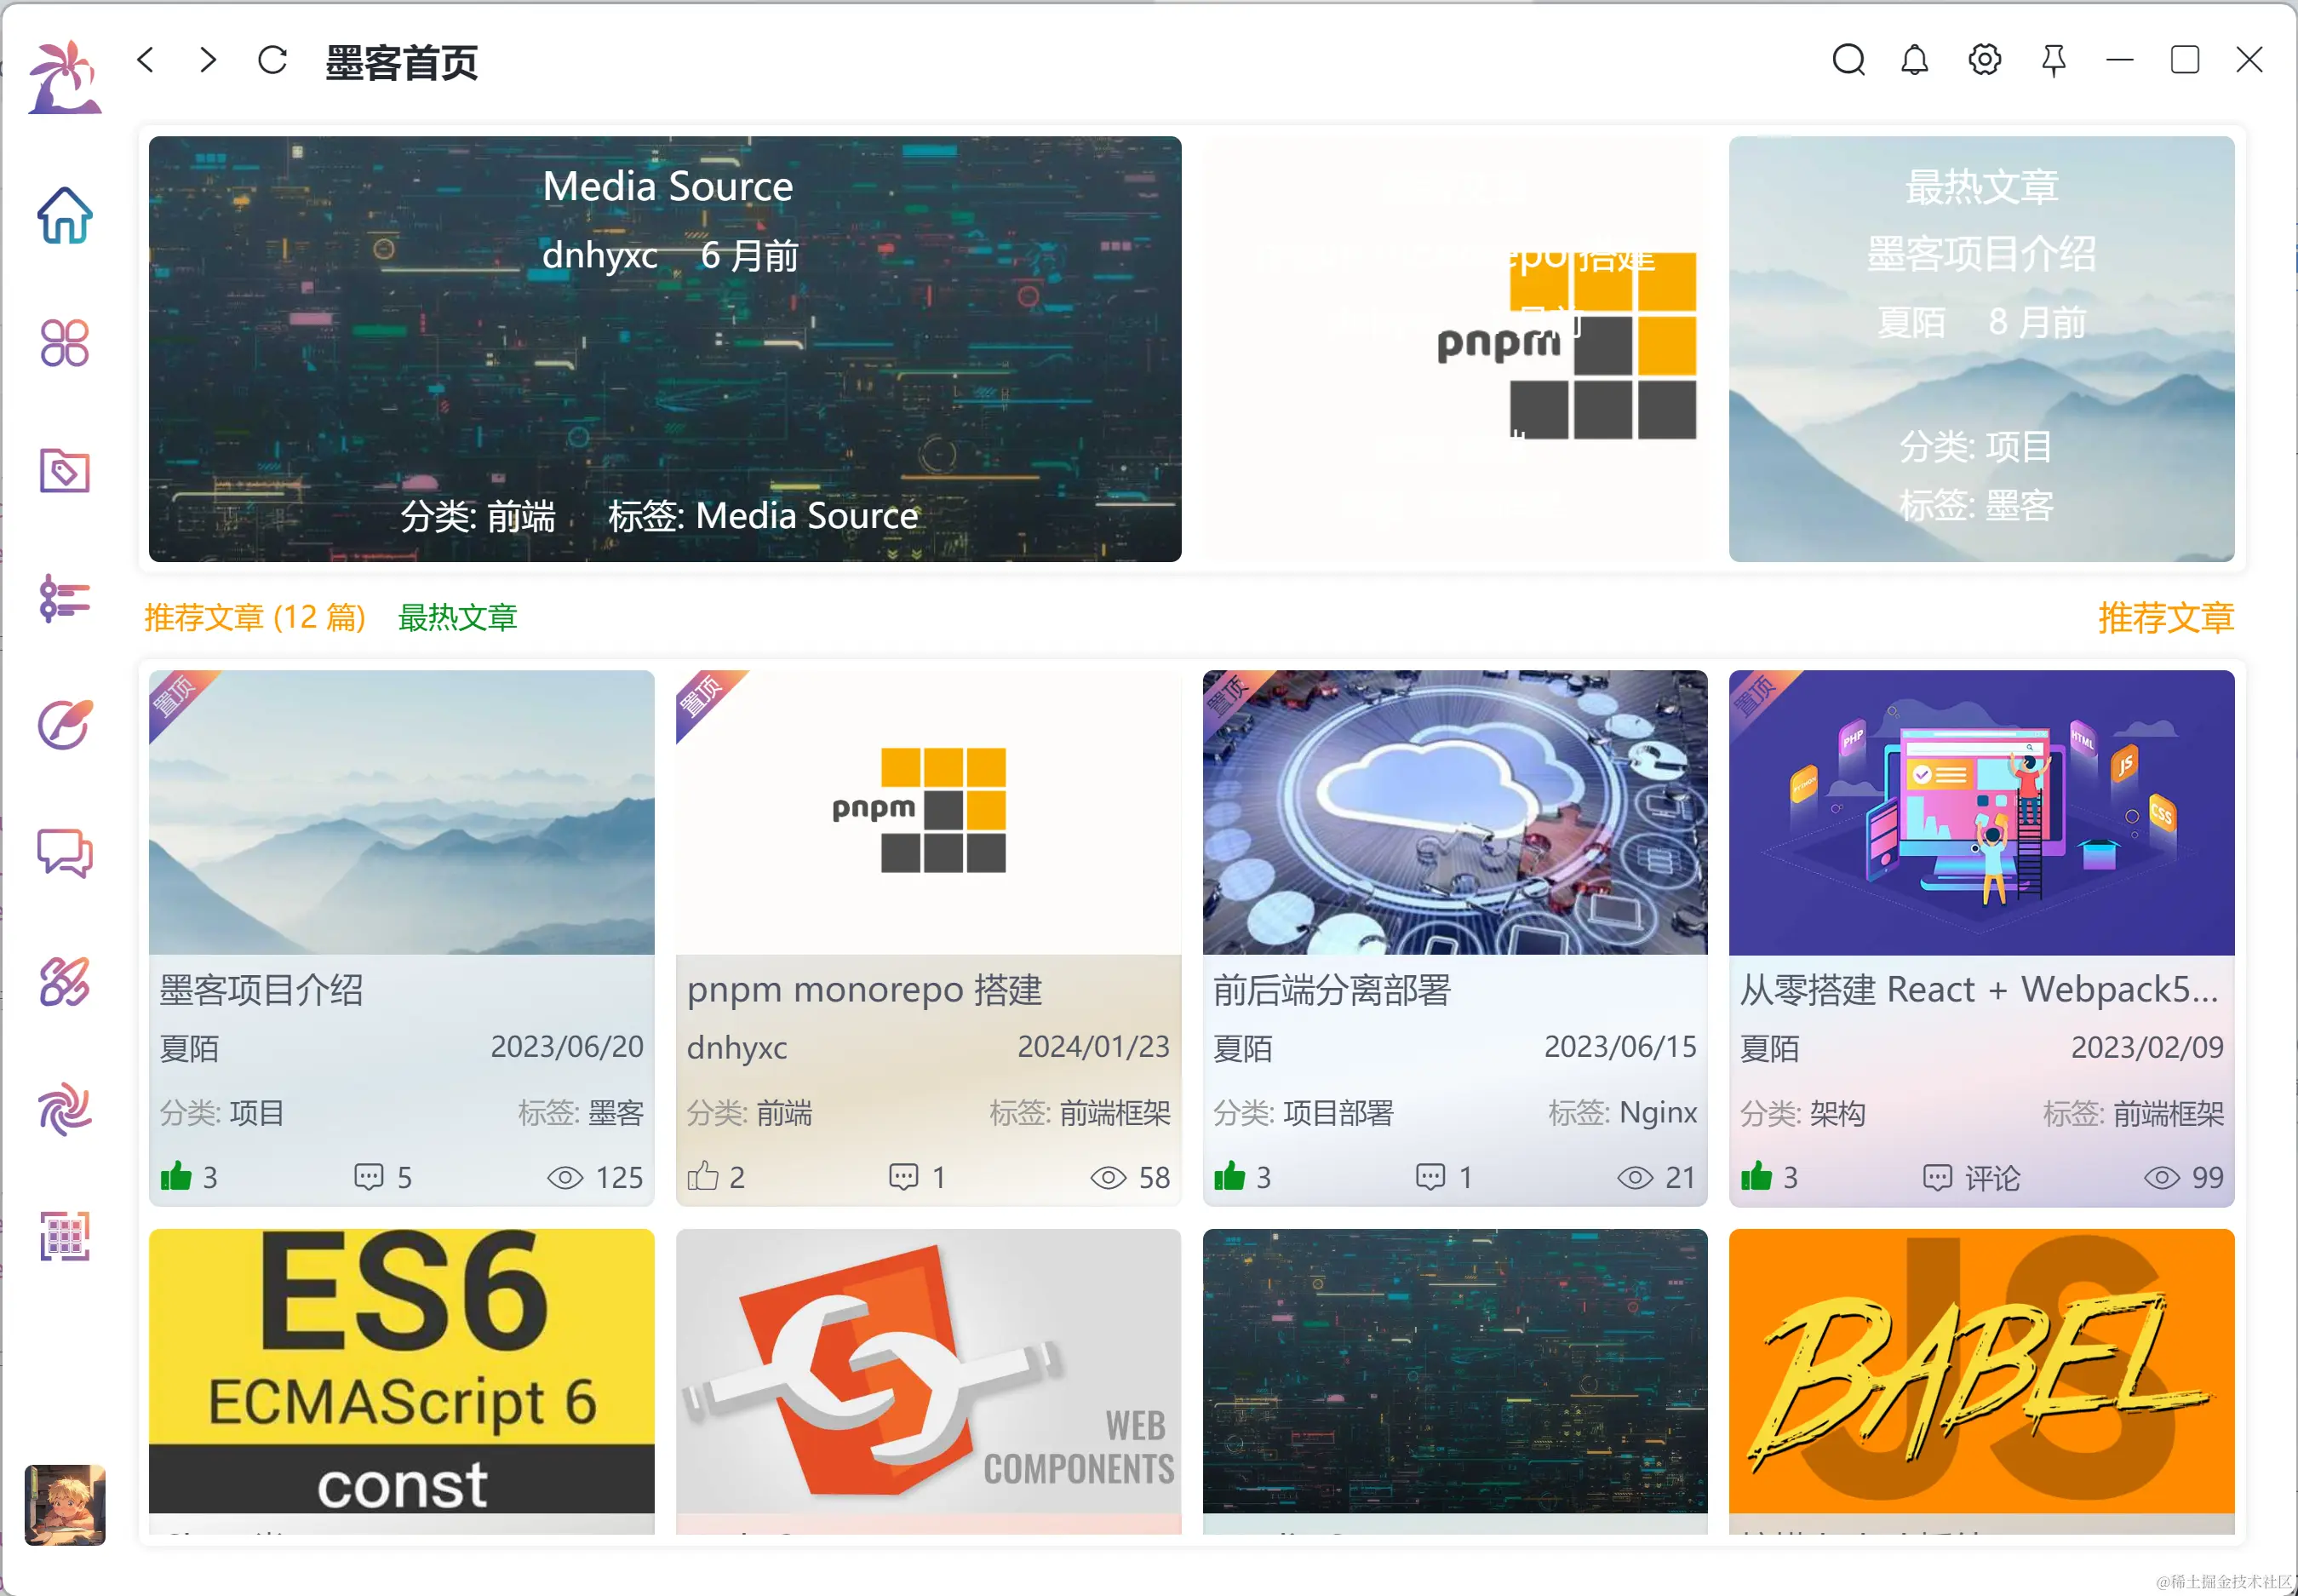Image resolution: width=2298 pixels, height=1596 pixels.
Task: Go back with the left arrow
Action: tap(146, 60)
